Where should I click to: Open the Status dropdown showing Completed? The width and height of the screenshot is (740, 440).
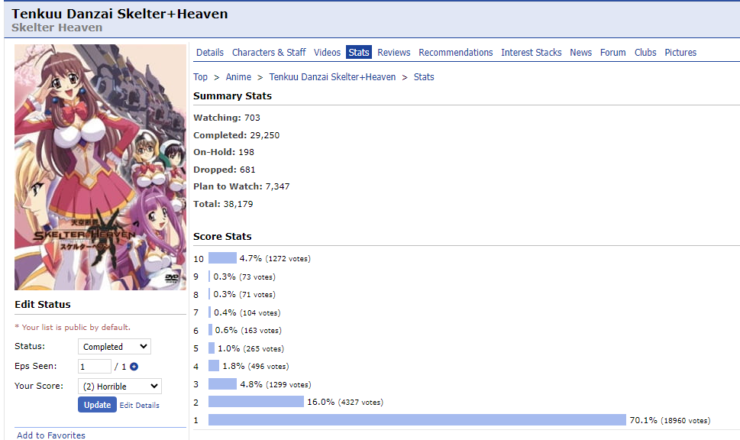pyautogui.click(x=115, y=347)
